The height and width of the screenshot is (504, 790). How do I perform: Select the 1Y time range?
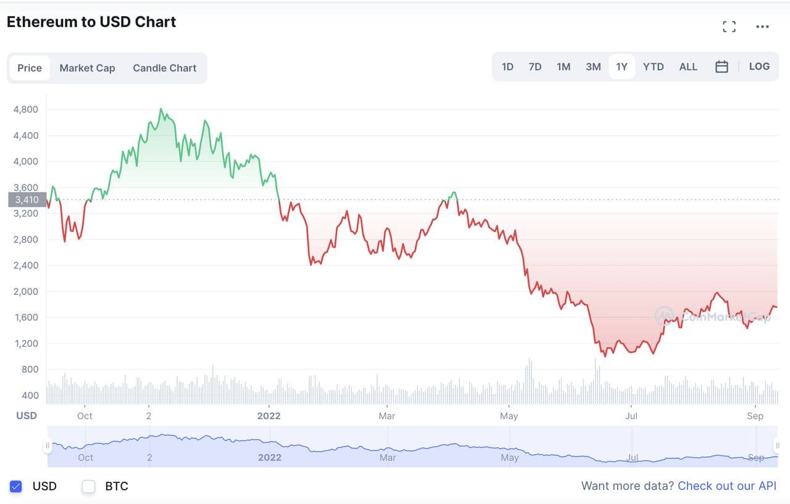point(622,67)
